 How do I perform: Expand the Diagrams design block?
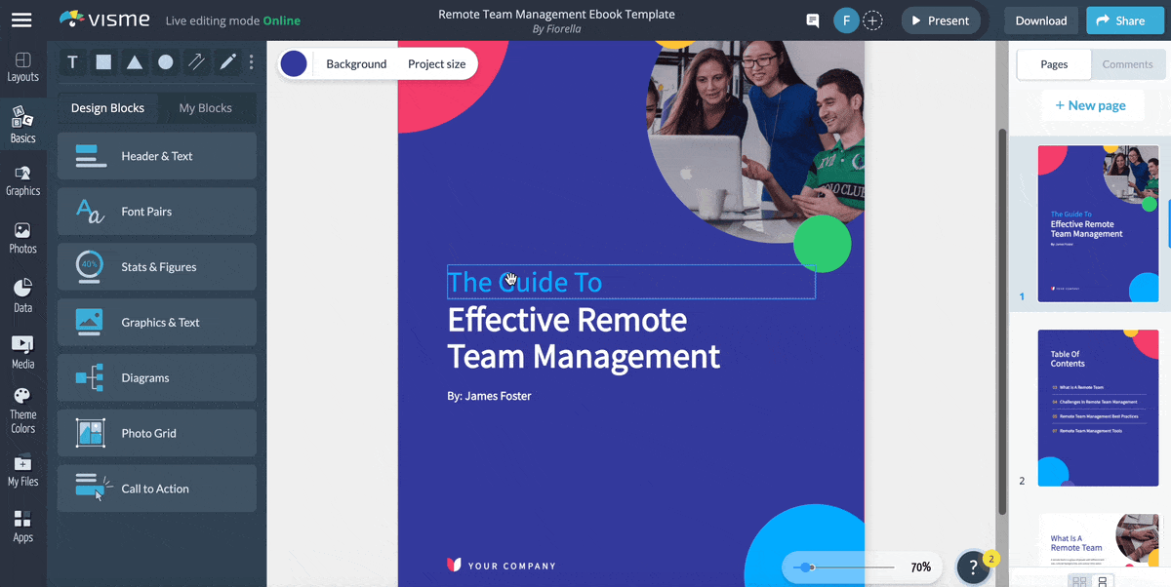(157, 377)
